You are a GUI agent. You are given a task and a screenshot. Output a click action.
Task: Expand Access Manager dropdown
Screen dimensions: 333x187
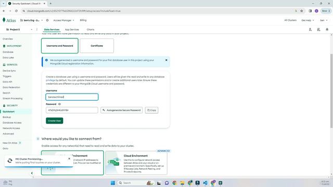pyautogui.click(x=63, y=20)
